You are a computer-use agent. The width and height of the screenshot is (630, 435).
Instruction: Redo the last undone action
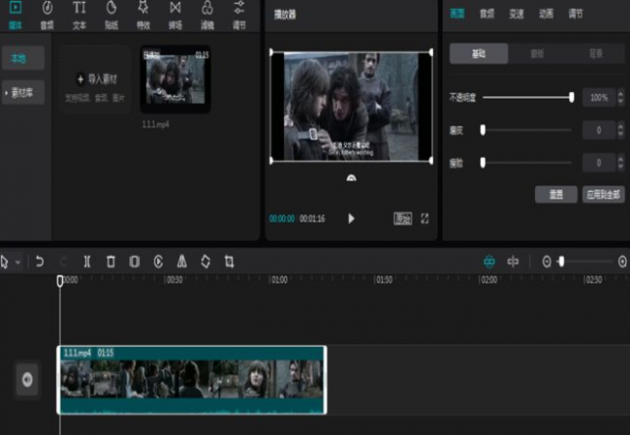[63, 262]
